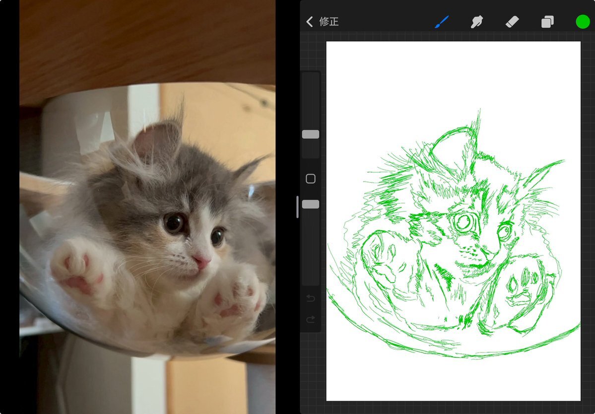This screenshot has width=595, height=414.
Task: Click the split view divider handle
Action: click(298, 207)
